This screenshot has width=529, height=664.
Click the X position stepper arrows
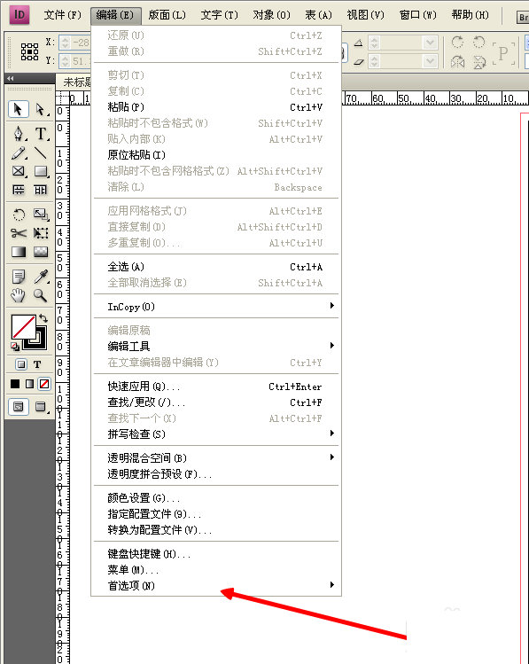click(65, 43)
